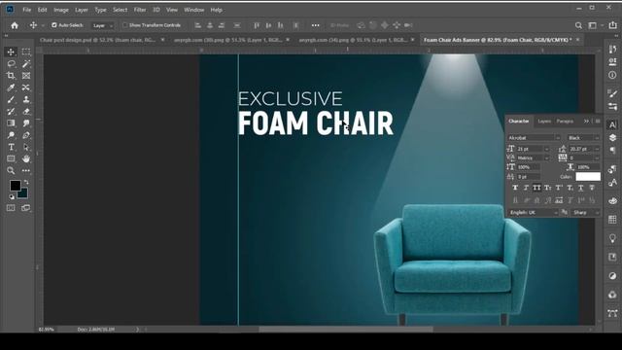This screenshot has width=622, height=350.
Task: Toggle the Auto-Select checkbox
Action: click(x=54, y=25)
